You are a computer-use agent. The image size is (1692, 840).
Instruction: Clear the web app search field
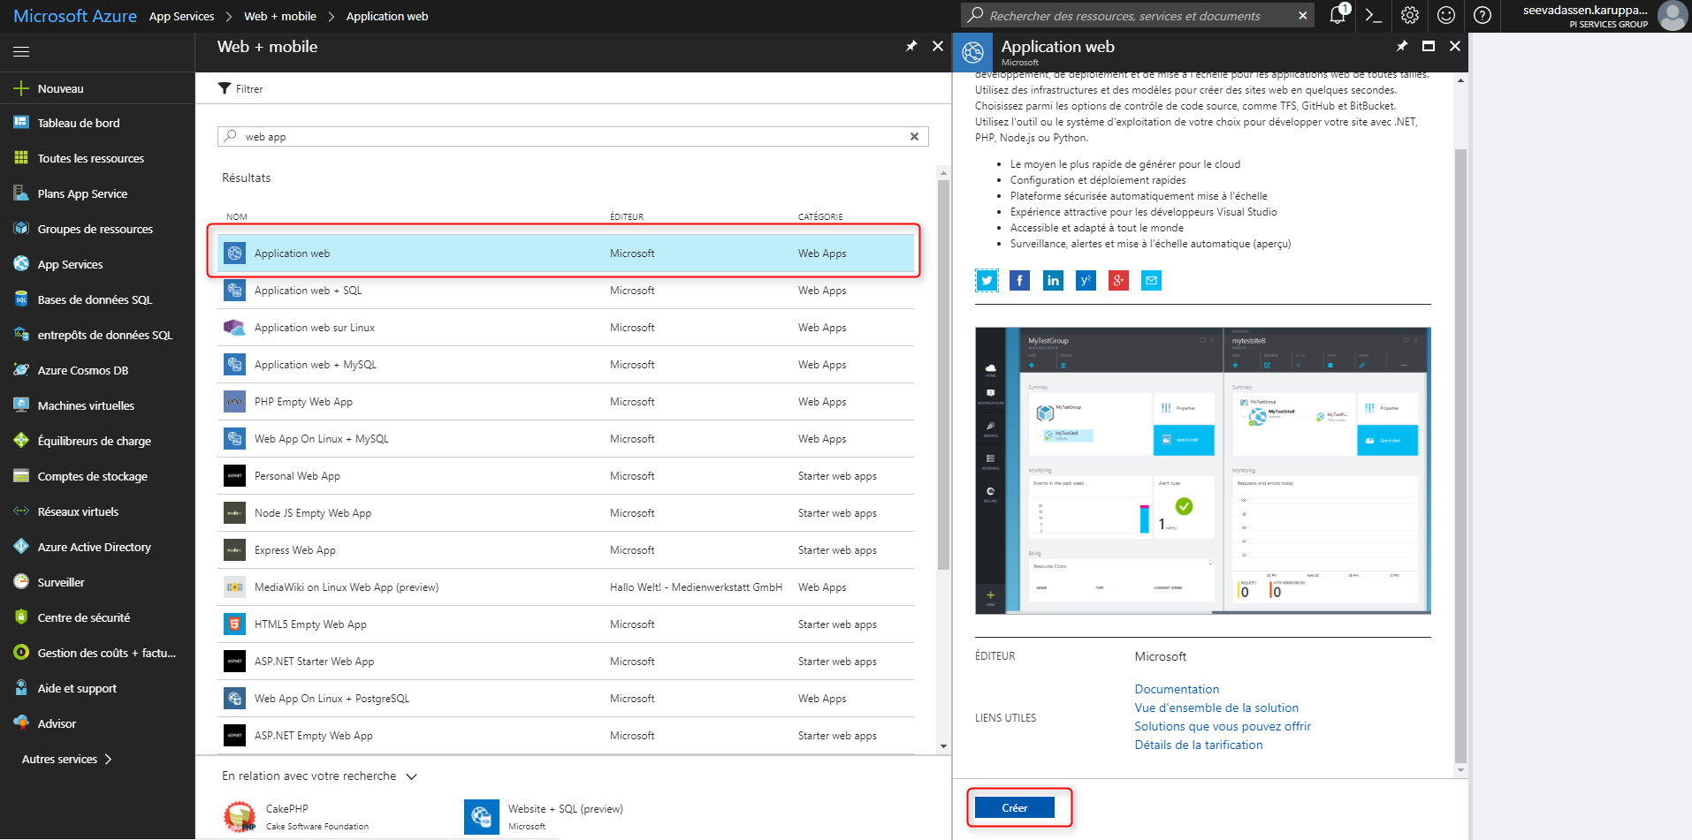click(x=914, y=137)
